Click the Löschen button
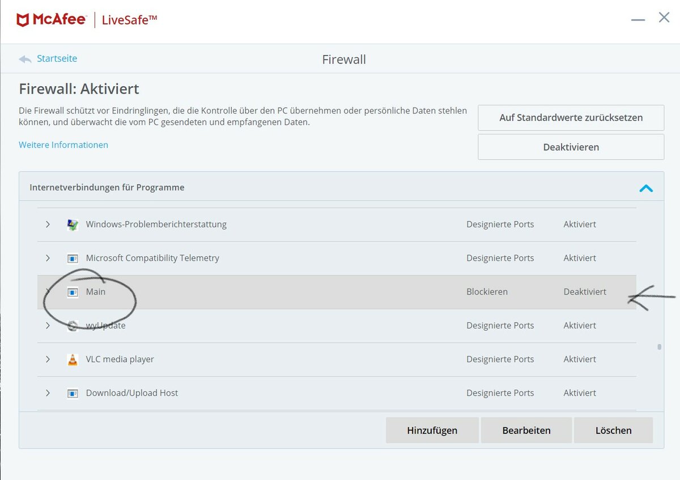This screenshot has height=480, width=680. pos(613,430)
